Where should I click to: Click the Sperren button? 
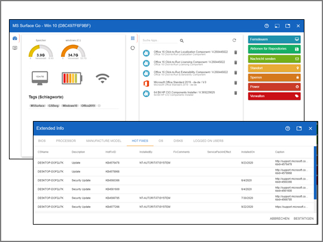point(274,77)
